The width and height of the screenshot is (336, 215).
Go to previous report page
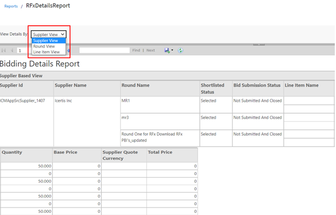click(x=12, y=50)
